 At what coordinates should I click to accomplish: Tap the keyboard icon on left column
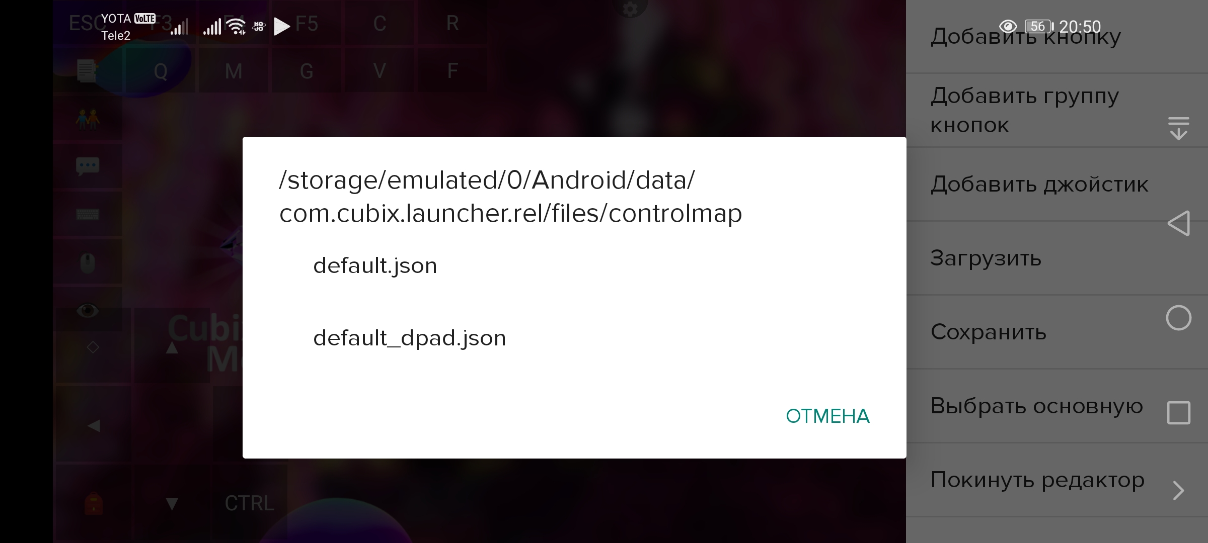[88, 215]
